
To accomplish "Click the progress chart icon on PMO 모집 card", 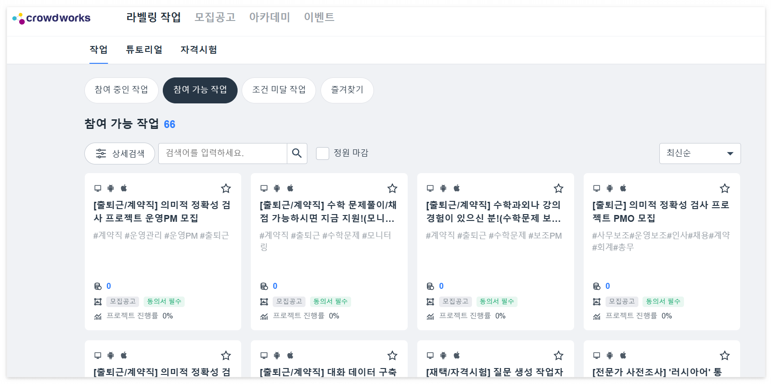I will click(596, 316).
